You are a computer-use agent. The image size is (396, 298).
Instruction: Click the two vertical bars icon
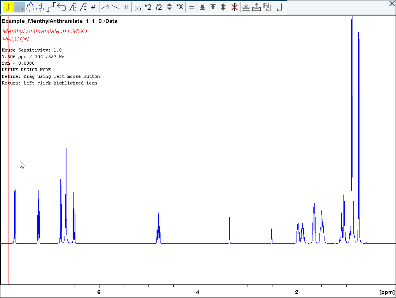coord(126,7)
